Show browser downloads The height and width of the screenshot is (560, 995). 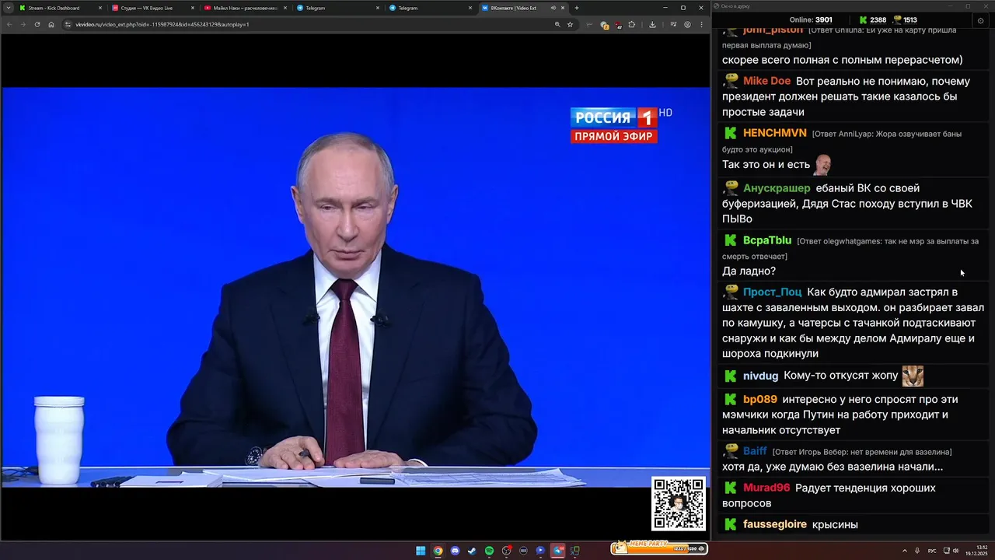tap(652, 24)
